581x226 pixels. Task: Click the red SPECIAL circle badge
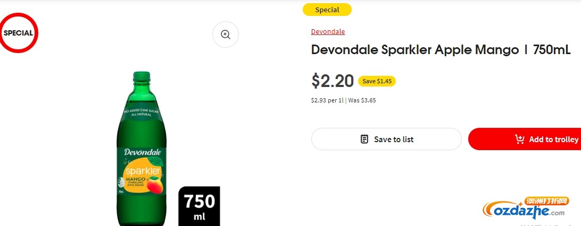18,32
